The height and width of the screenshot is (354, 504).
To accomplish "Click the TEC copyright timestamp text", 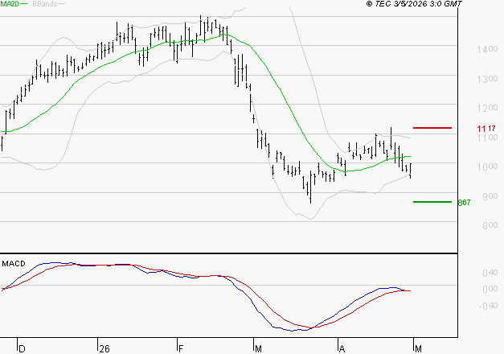I will pyautogui.click(x=414, y=4).
